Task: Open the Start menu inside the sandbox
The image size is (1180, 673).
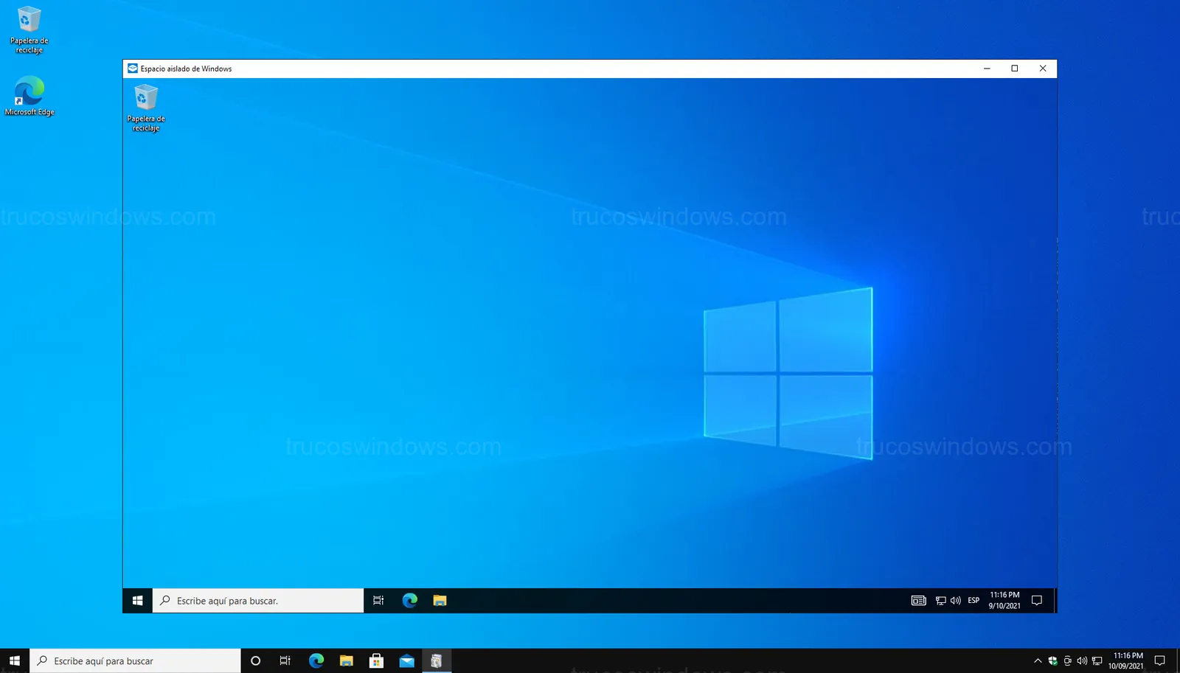Action: (x=137, y=601)
